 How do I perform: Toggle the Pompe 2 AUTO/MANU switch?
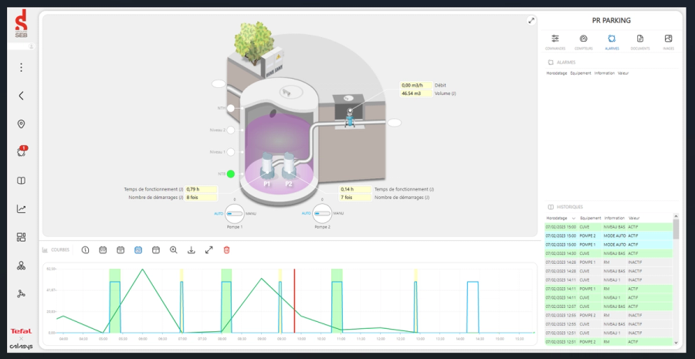click(x=322, y=214)
